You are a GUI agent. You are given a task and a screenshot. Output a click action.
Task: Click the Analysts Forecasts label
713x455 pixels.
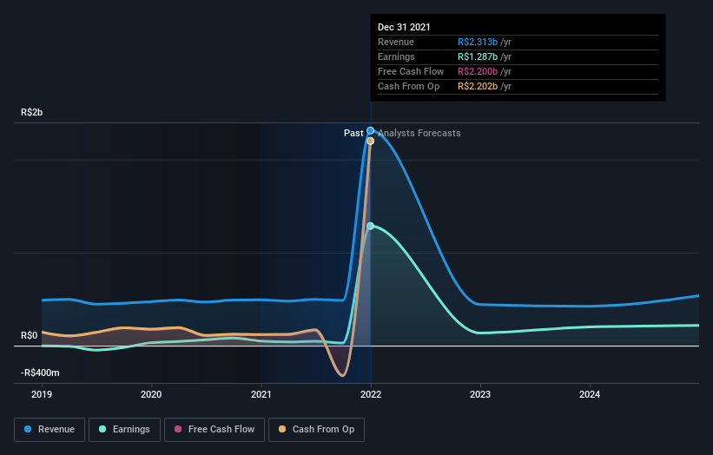click(x=419, y=133)
